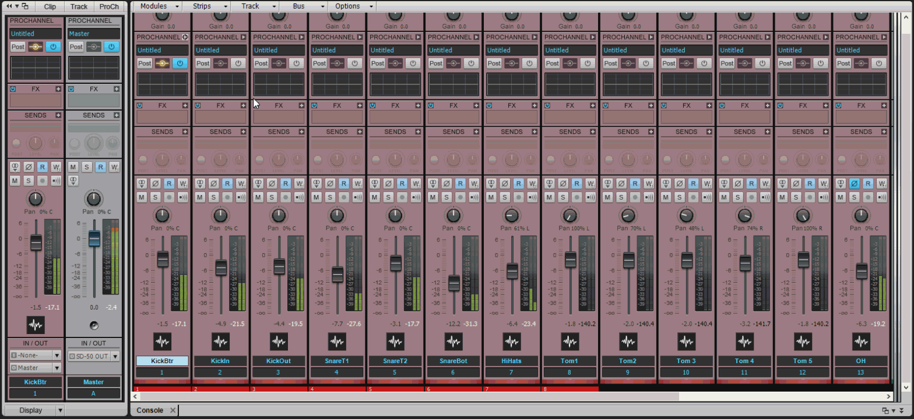Click the Tom1 track name label
Viewport: 914px width, 419px height.
tap(570, 361)
